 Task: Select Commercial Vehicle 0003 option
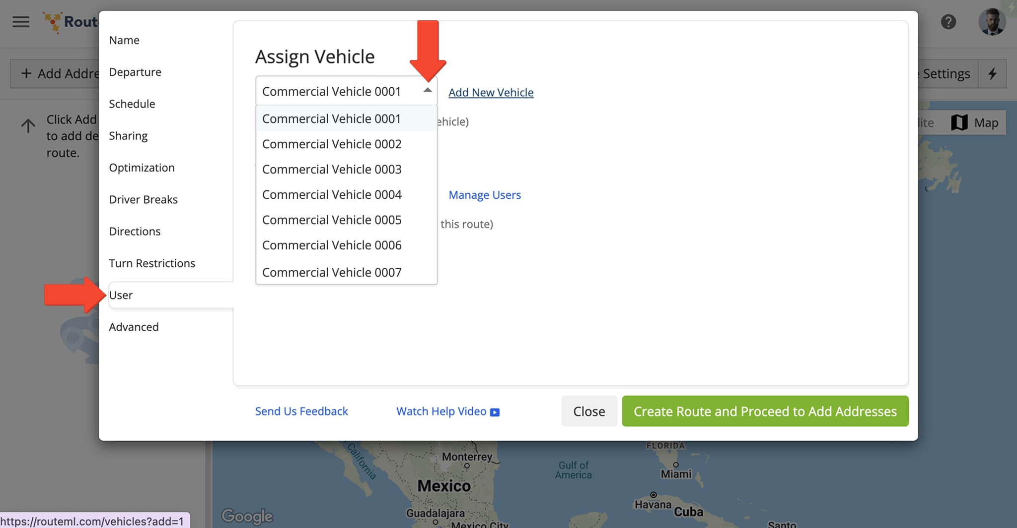point(346,169)
